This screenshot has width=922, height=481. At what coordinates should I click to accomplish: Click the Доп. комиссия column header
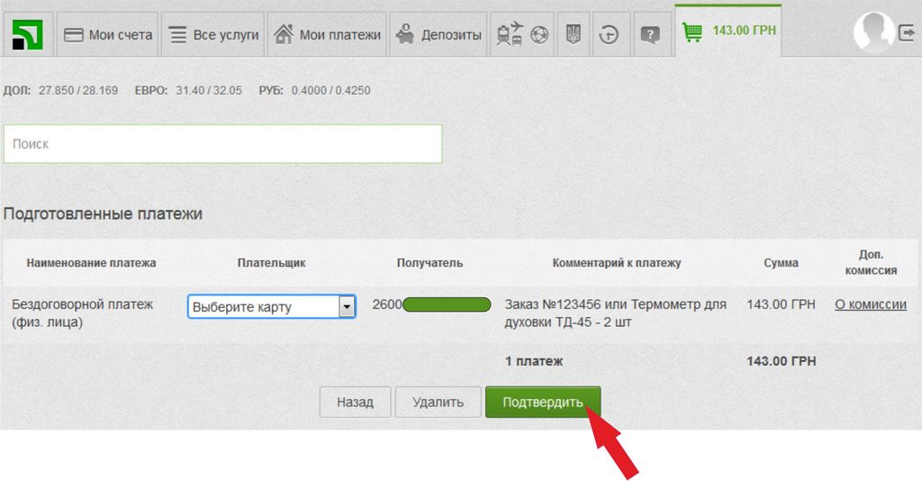[871, 262]
